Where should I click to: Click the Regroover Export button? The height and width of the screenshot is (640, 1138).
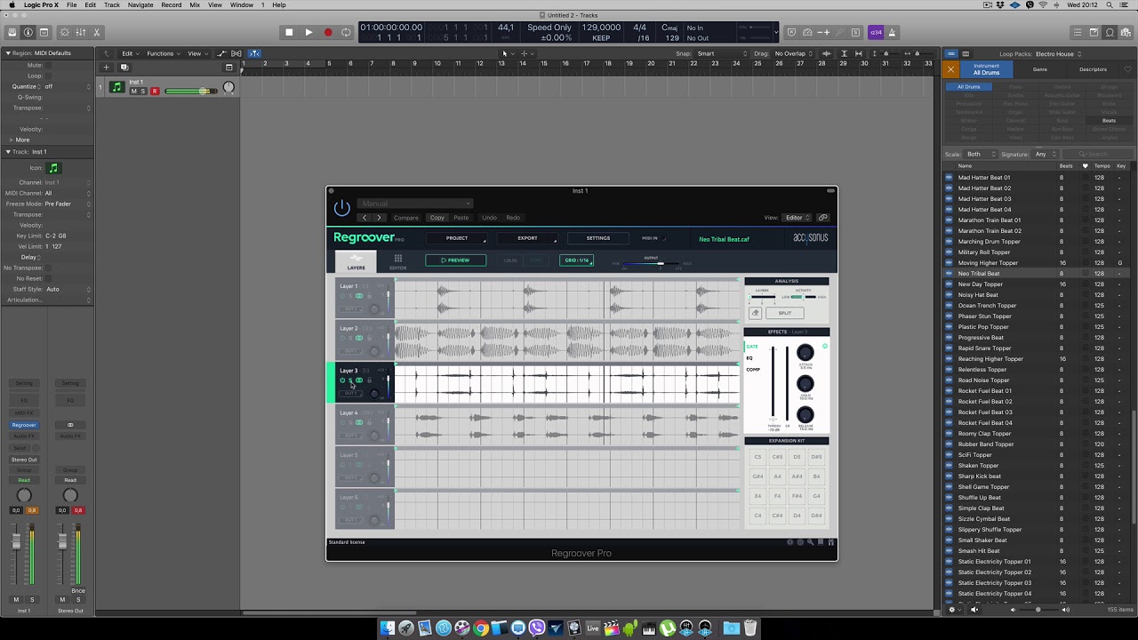[528, 238]
